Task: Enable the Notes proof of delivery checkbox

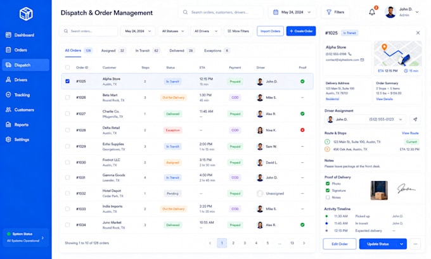Action: (328, 197)
